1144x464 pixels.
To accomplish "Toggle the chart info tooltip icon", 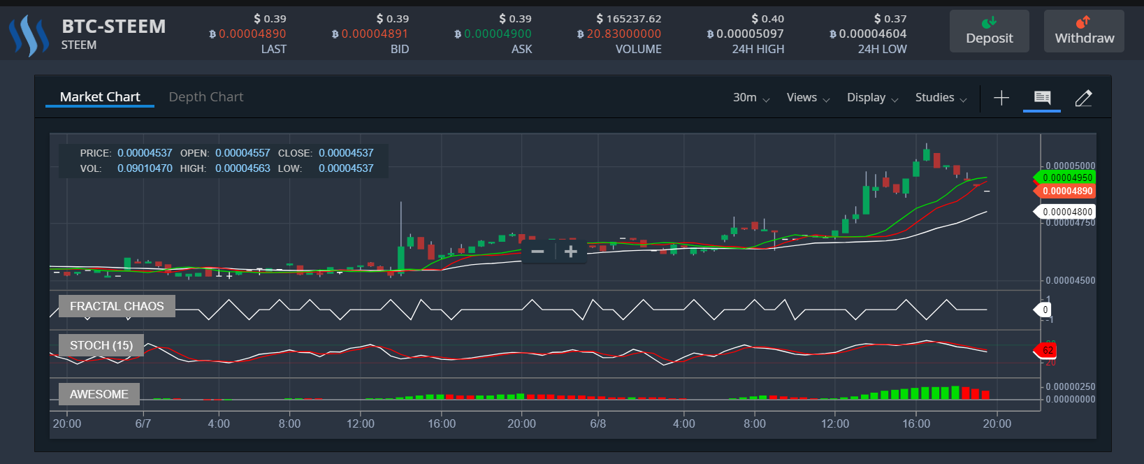I will click(x=1042, y=98).
